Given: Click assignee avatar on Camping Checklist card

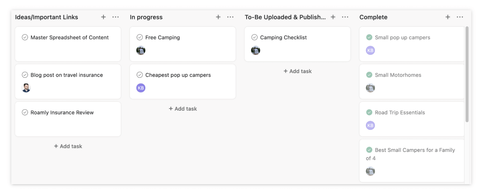Looking at the screenshot, I should (x=255, y=50).
